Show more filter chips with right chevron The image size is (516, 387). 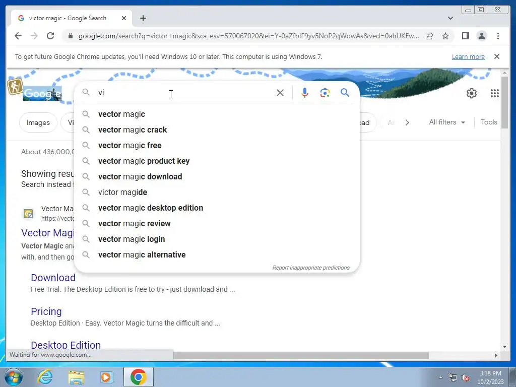(x=407, y=122)
